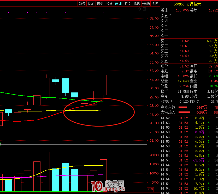Add stock via +自选 button

146,4
